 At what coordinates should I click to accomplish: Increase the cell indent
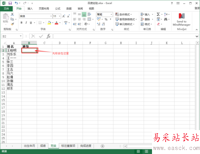click(x=79, y=24)
